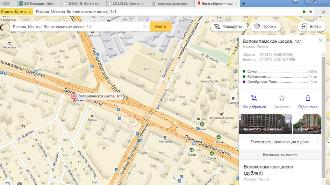330x185 pixels.
Task: Click the БЦ Дигалта building icon
Action: tap(92, 32)
